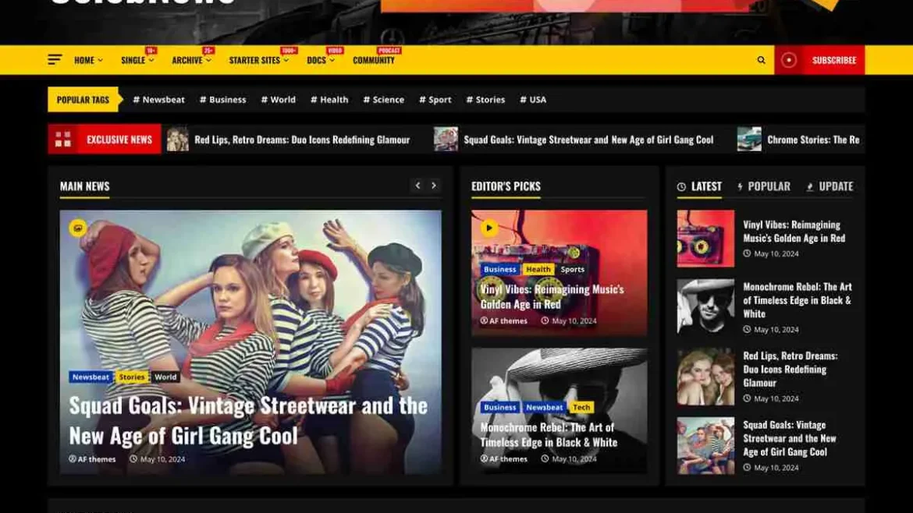Click previous arrow in Main News slider
913x513 pixels.
(417, 186)
